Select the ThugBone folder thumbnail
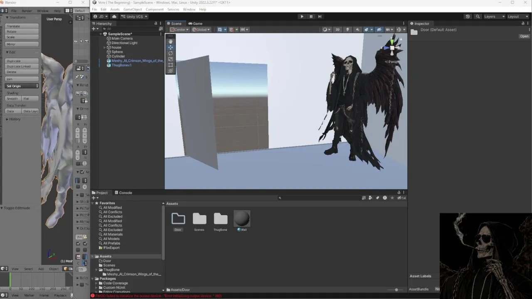 220,218
